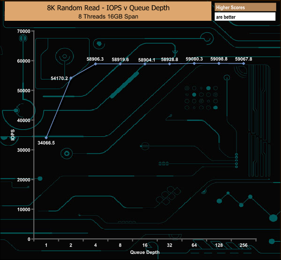Click the vertical 'IOPS' axis title
Screen dimensions: 281x260
tap(13, 135)
